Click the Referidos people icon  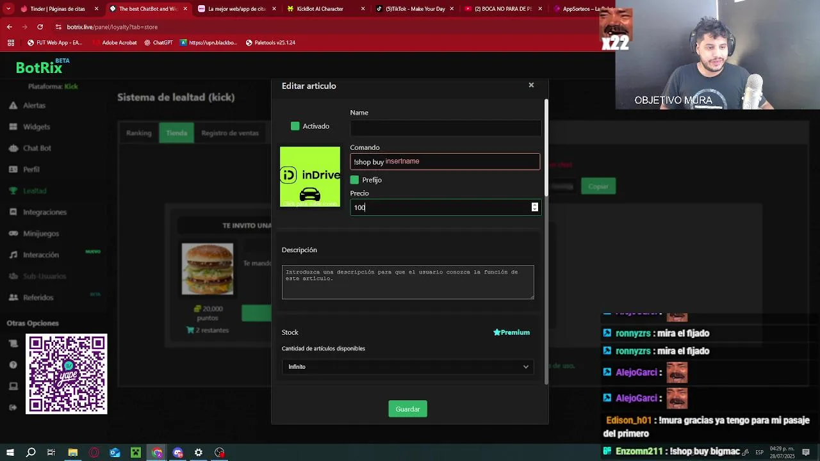tap(13, 298)
